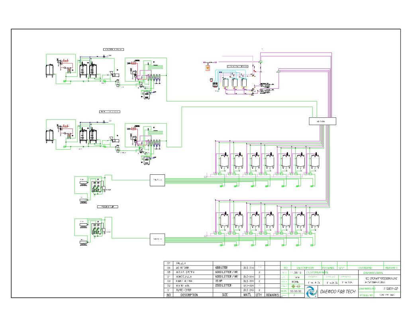Select the projection symbol in title block
The height and width of the screenshot is (326, 408).
[296, 286]
